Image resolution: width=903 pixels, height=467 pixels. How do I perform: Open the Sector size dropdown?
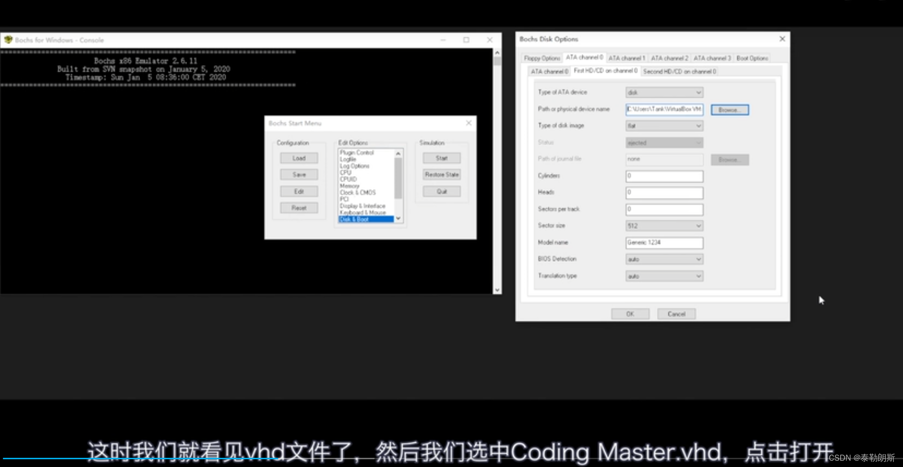(664, 226)
